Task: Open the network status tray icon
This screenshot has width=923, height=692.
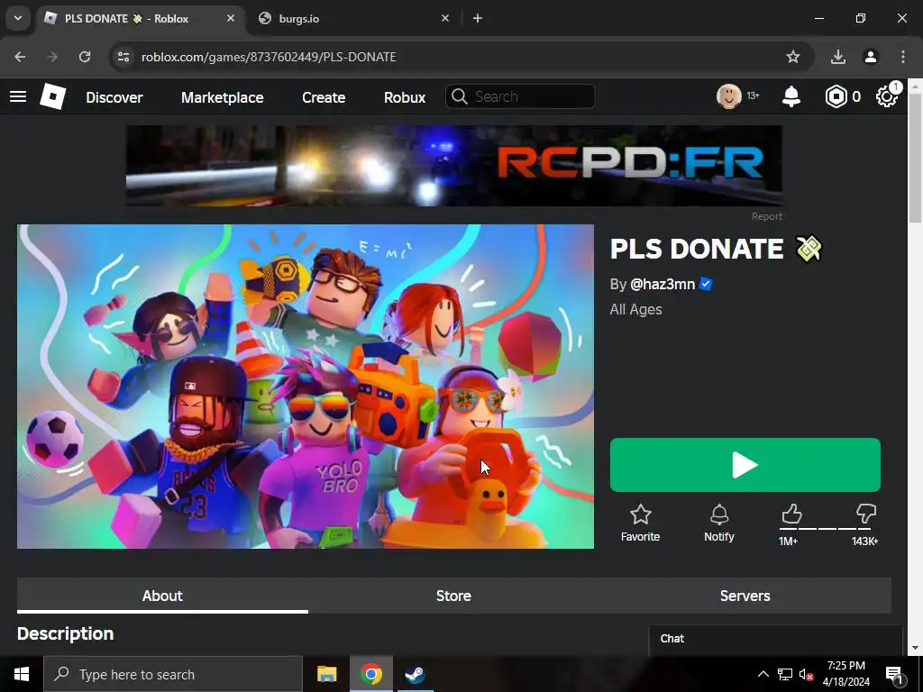Action: coord(785,674)
